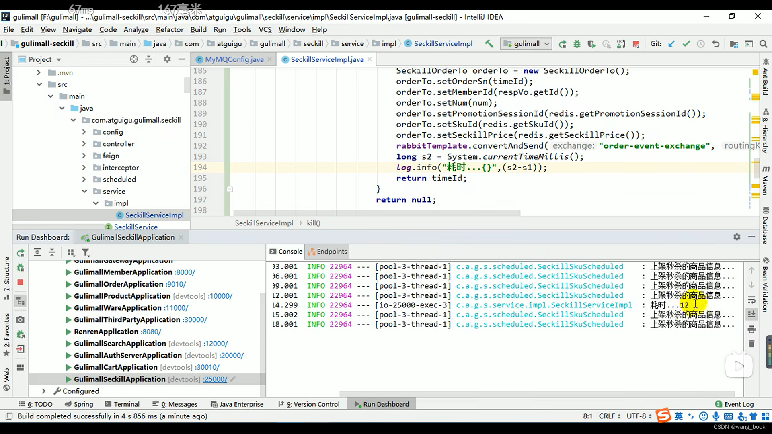Click the console horizontal scrollbar
772x434 pixels.
537,394
